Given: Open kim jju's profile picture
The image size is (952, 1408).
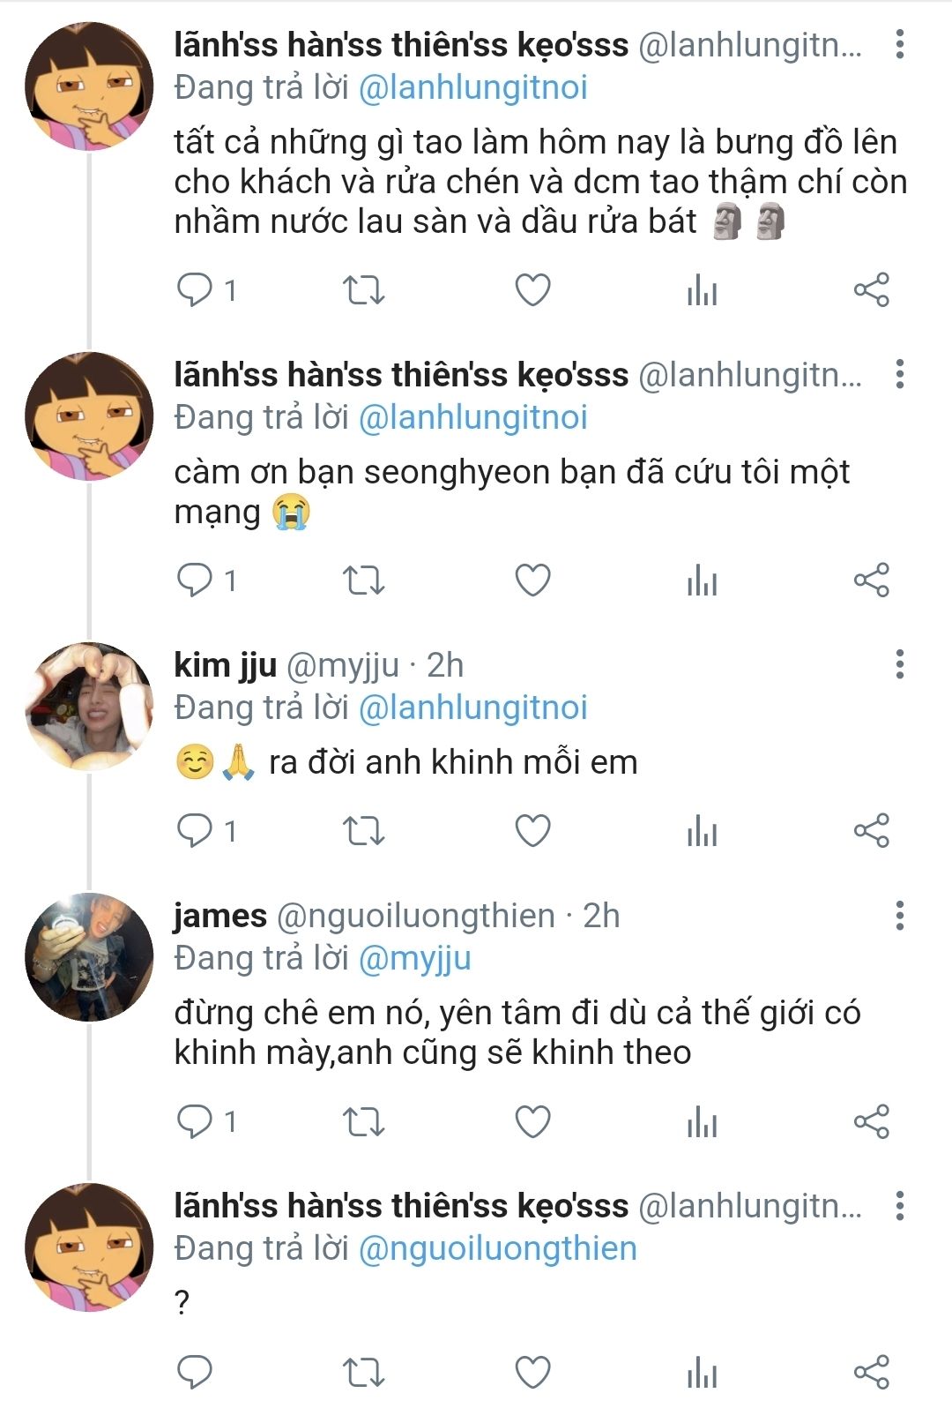Looking at the screenshot, I should pos(89,706).
